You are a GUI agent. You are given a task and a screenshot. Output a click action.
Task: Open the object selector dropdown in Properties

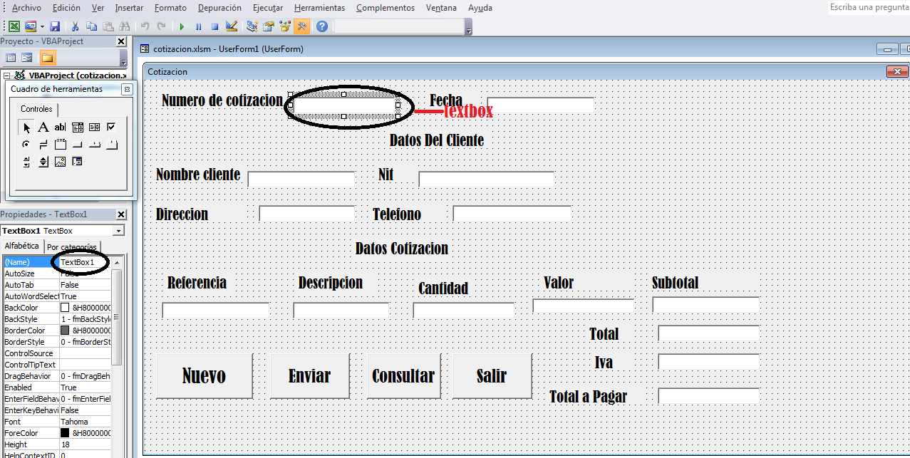tap(119, 230)
